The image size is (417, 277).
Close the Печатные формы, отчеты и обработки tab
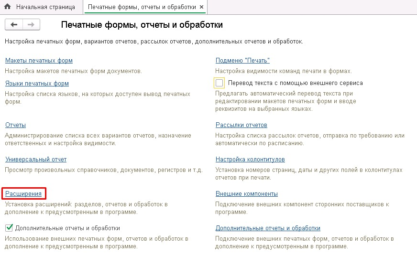point(201,7)
